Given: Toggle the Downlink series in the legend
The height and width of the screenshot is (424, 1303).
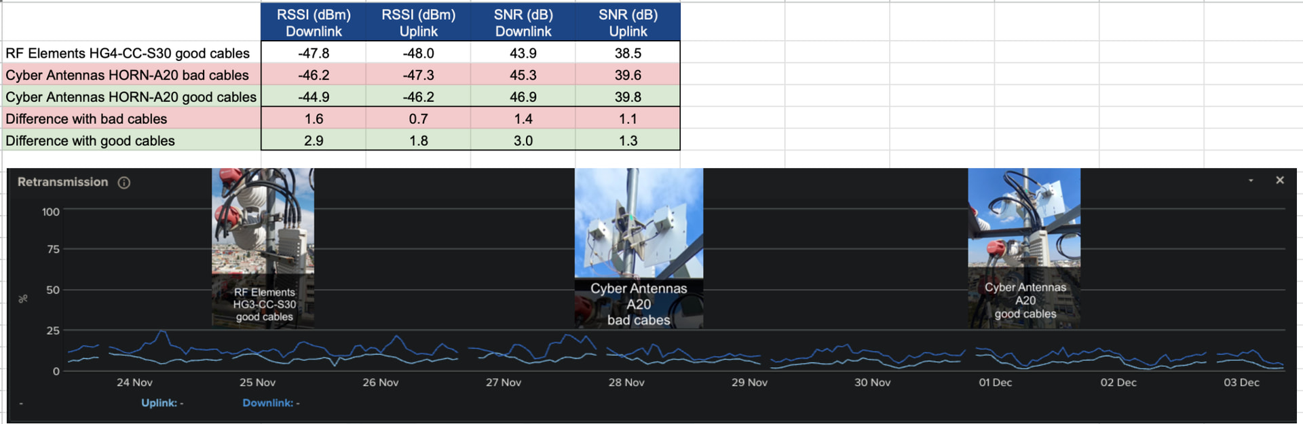Looking at the screenshot, I should [267, 403].
